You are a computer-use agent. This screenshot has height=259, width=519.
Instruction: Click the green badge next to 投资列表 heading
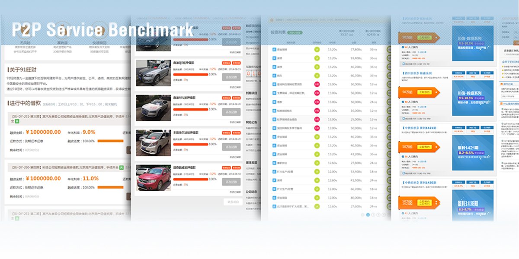(295, 32)
